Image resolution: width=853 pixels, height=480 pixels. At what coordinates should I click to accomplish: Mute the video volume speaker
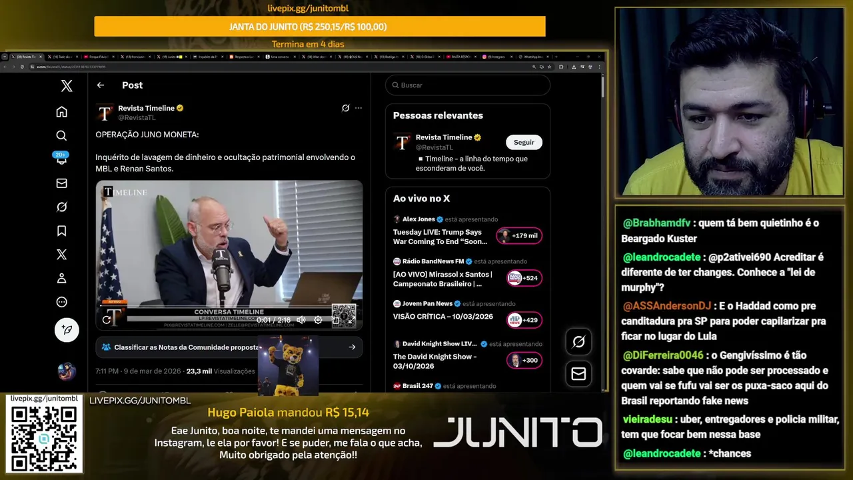(x=301, y=320)
